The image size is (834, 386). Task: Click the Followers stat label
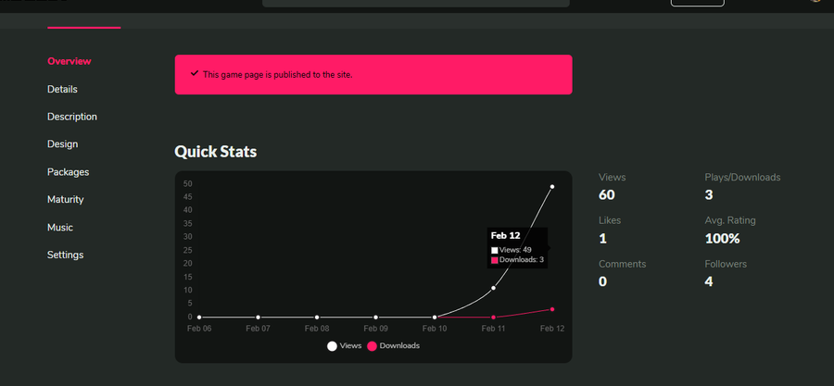point(726,264)
